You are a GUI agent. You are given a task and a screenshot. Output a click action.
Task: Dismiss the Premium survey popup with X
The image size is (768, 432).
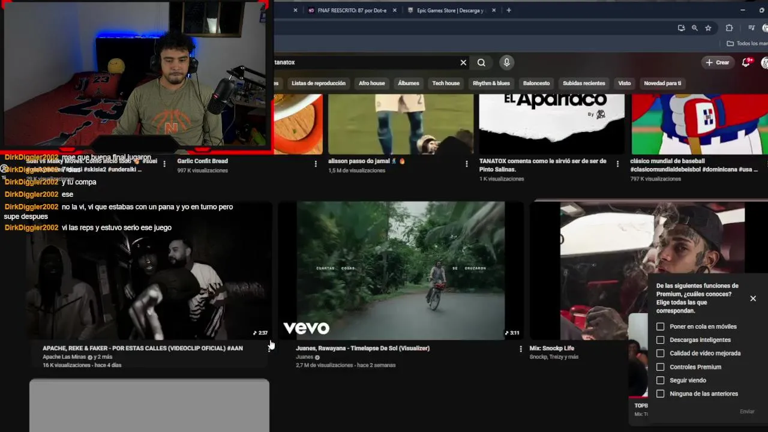click(753, 298)
